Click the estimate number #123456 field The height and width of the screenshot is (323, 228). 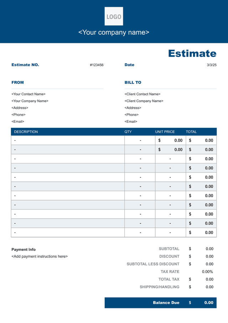tap(97, 65)
